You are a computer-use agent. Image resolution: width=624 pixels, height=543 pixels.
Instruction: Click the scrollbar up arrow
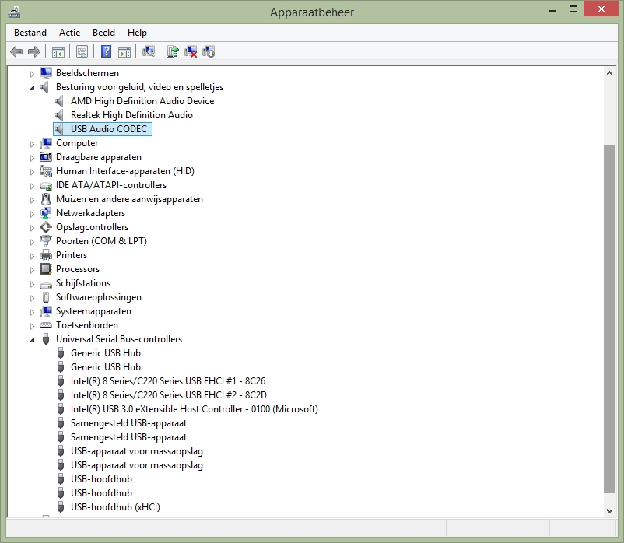click(x=609, y=73)
